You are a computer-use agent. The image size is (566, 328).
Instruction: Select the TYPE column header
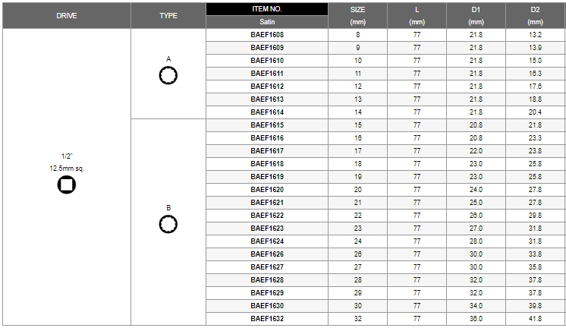point(168,15)
